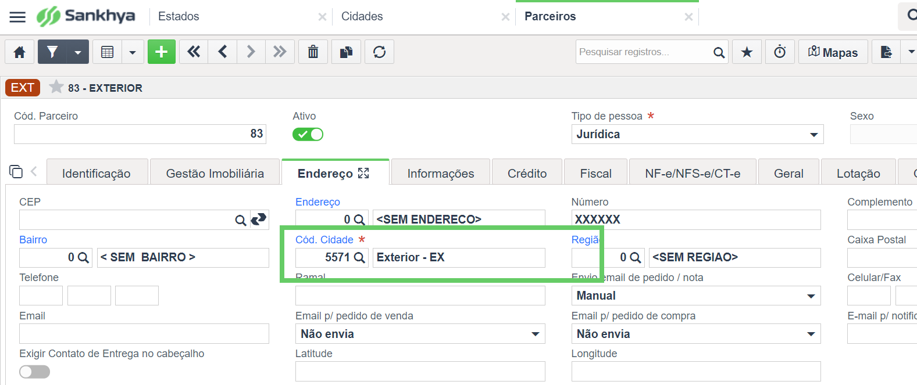Switch to Informações tab
This screenshot has height=385, width=917.
pos(441,173)
